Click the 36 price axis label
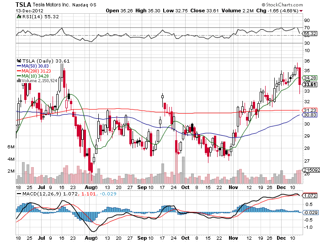Viewport: 320px width, 242px height. [x=307, y=61]
